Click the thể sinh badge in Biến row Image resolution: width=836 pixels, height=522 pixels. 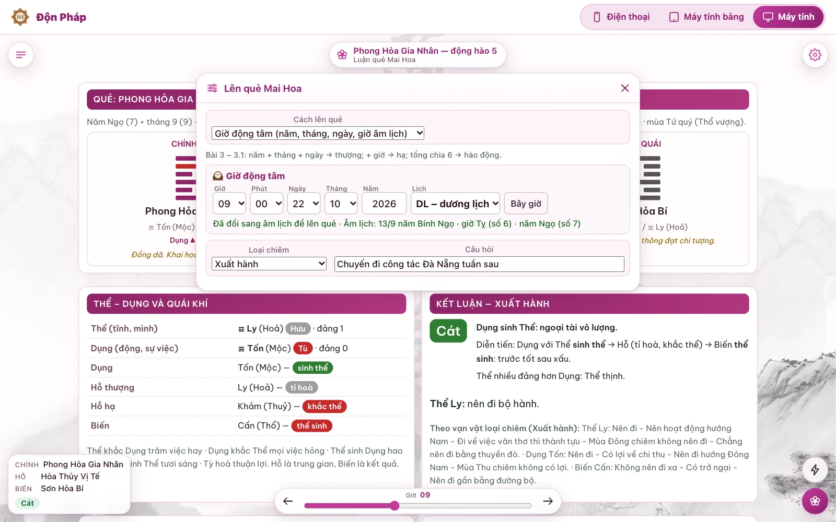click(312, 425)
